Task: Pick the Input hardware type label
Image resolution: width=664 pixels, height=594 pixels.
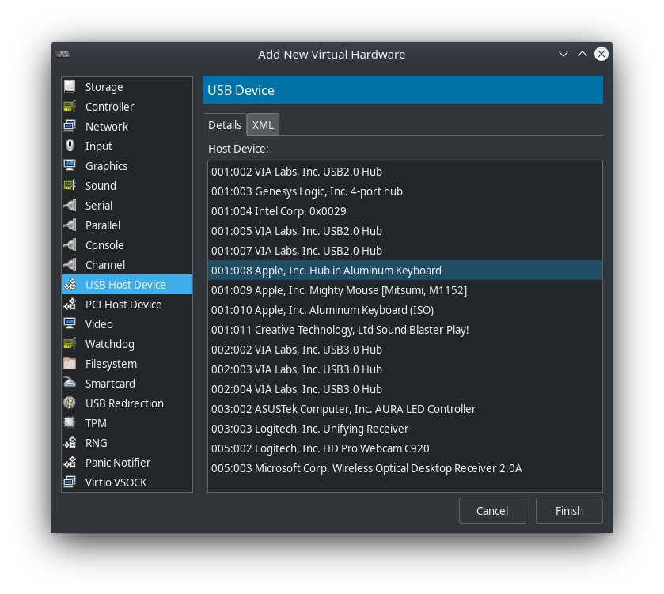Action: 99,146
